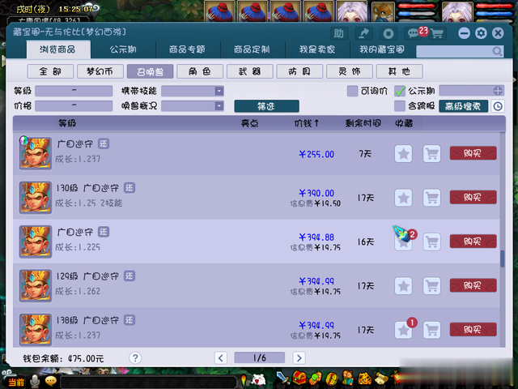Click the 等级 range input field
Screen dimensions: 518x389
(74, 91)
